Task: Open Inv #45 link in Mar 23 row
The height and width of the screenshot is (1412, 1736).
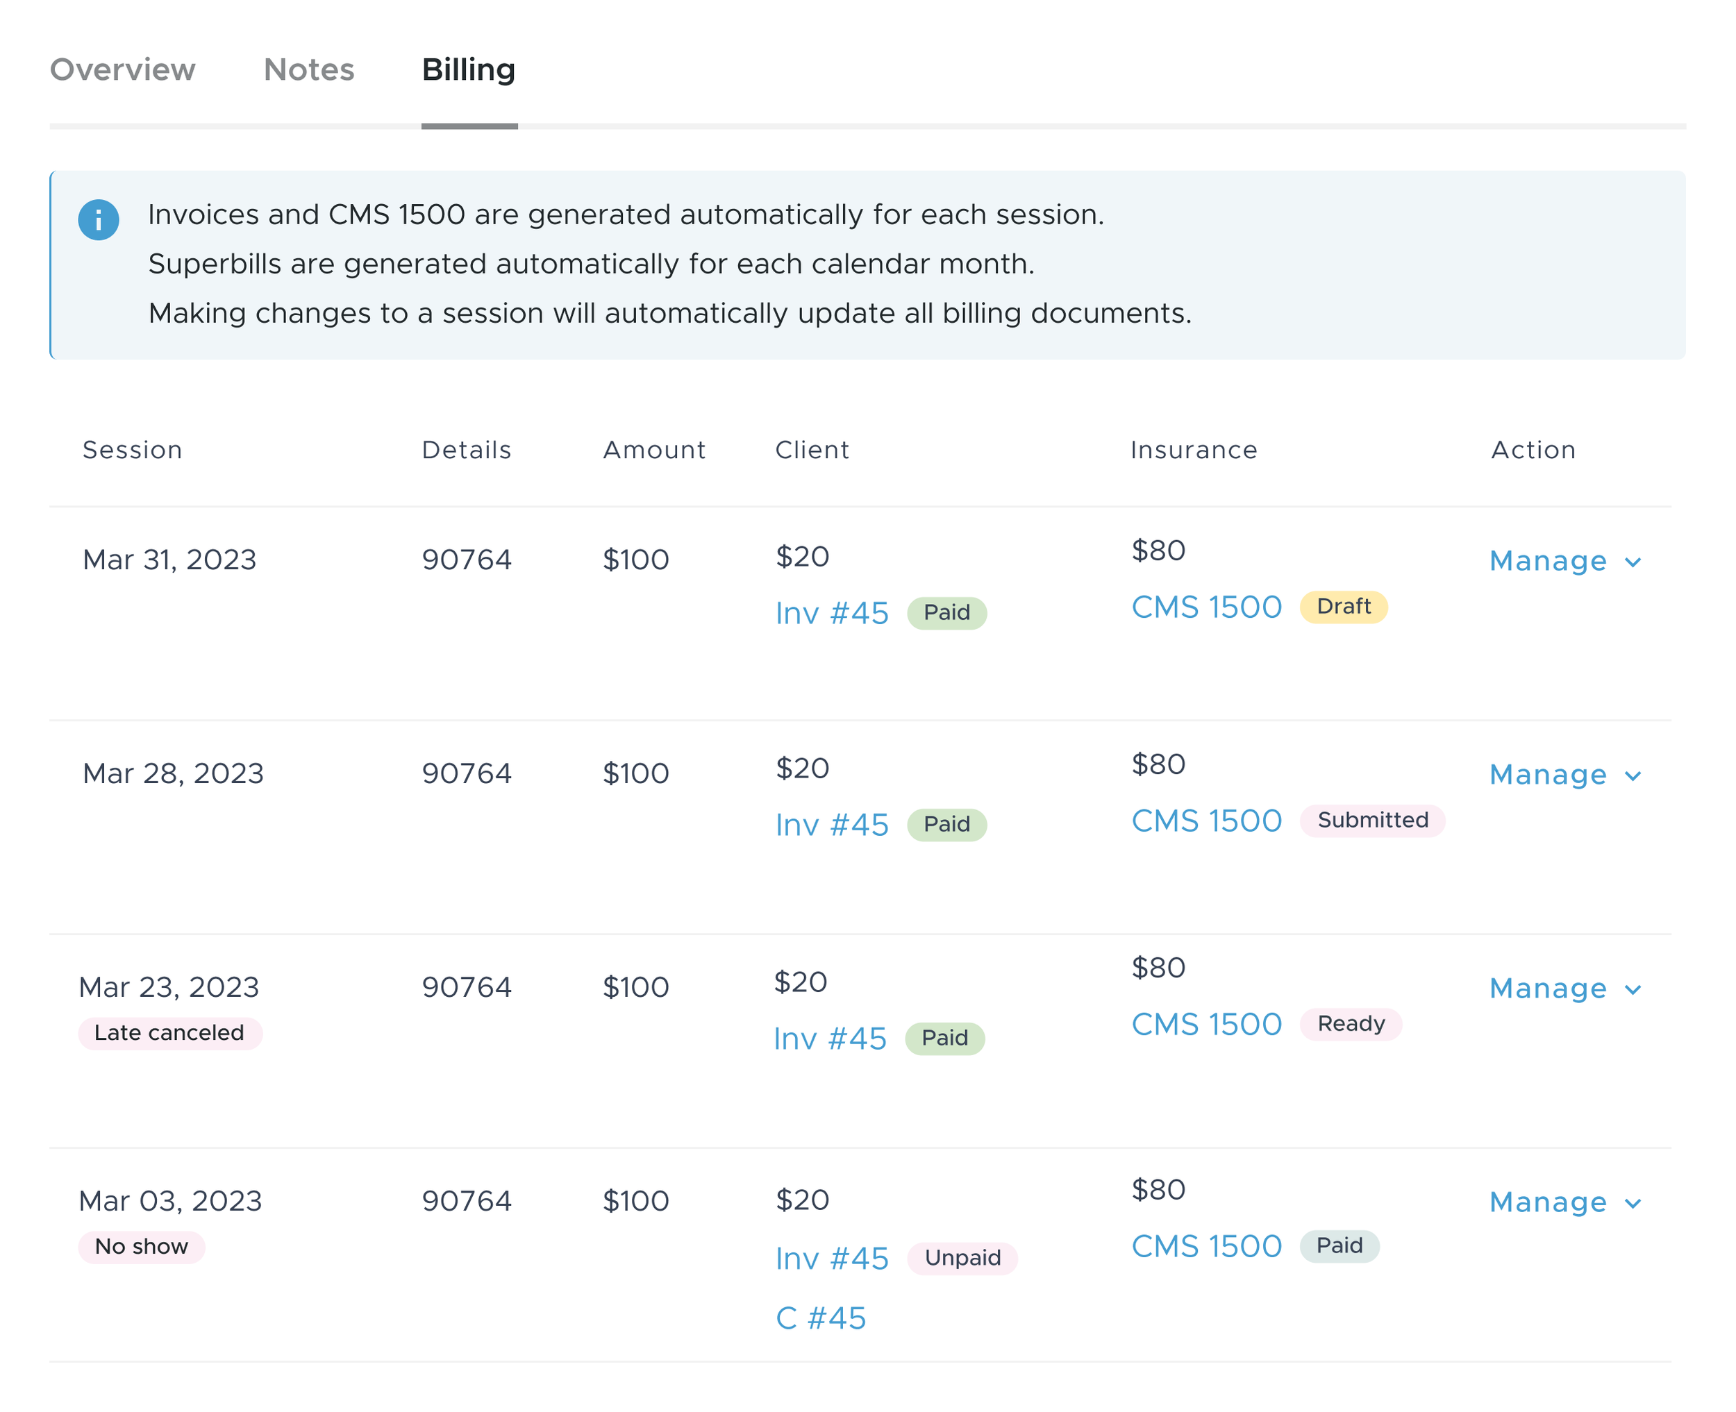Action: click(x=831, y=1039)
